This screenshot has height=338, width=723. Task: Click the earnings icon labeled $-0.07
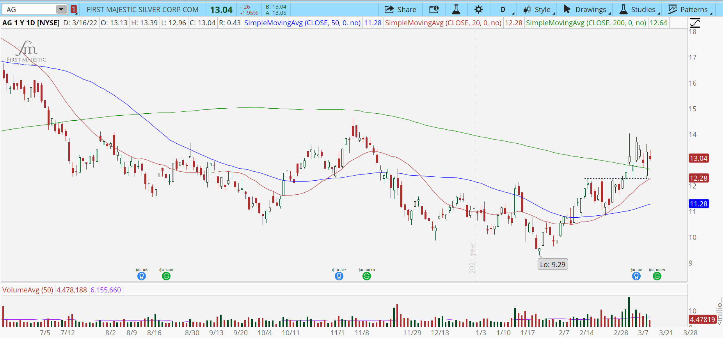[x=339, y=276]
